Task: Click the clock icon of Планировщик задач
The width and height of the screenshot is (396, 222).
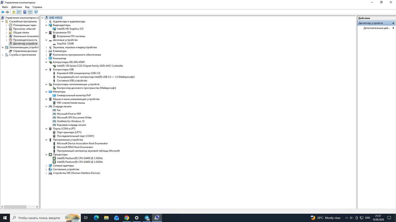Action: click(x=10, y=25)
